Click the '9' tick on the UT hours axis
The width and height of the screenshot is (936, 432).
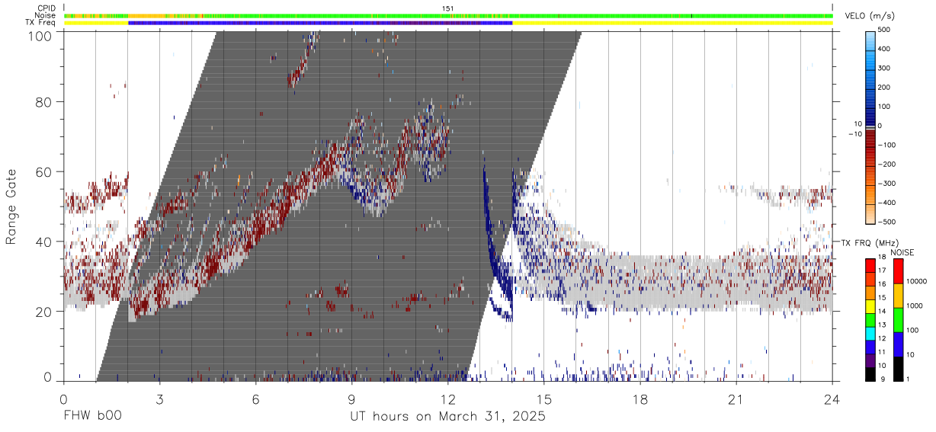[x=351, y=398]
